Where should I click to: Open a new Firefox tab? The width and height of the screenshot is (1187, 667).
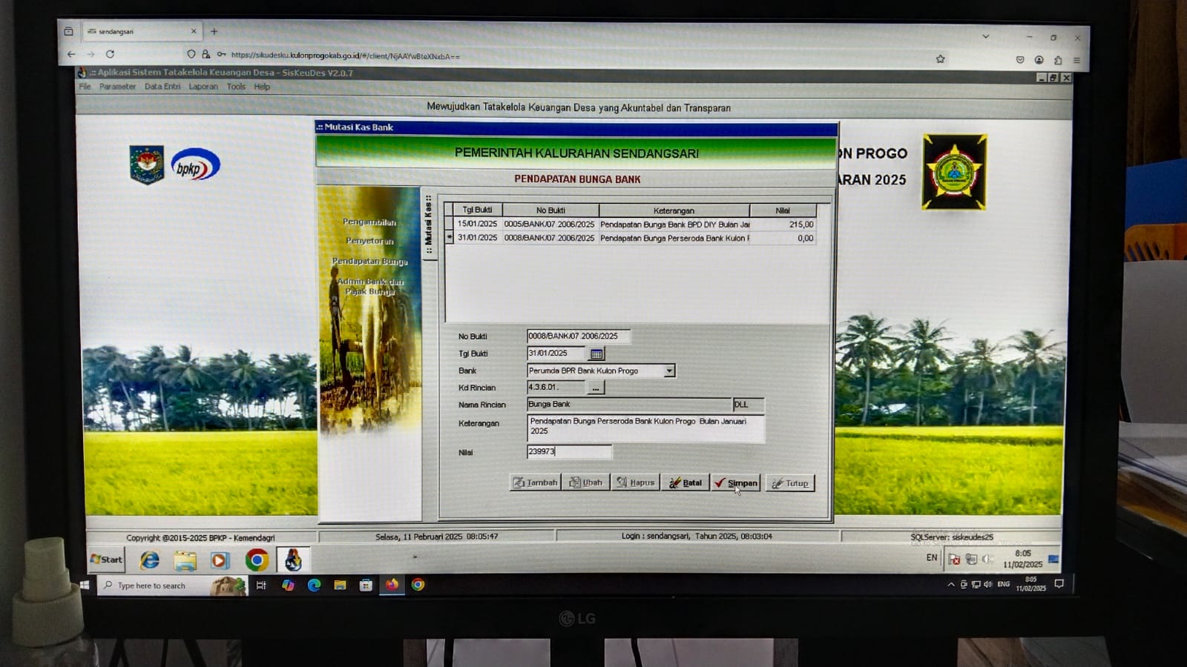pyautogui.click(x=214, y=31)
